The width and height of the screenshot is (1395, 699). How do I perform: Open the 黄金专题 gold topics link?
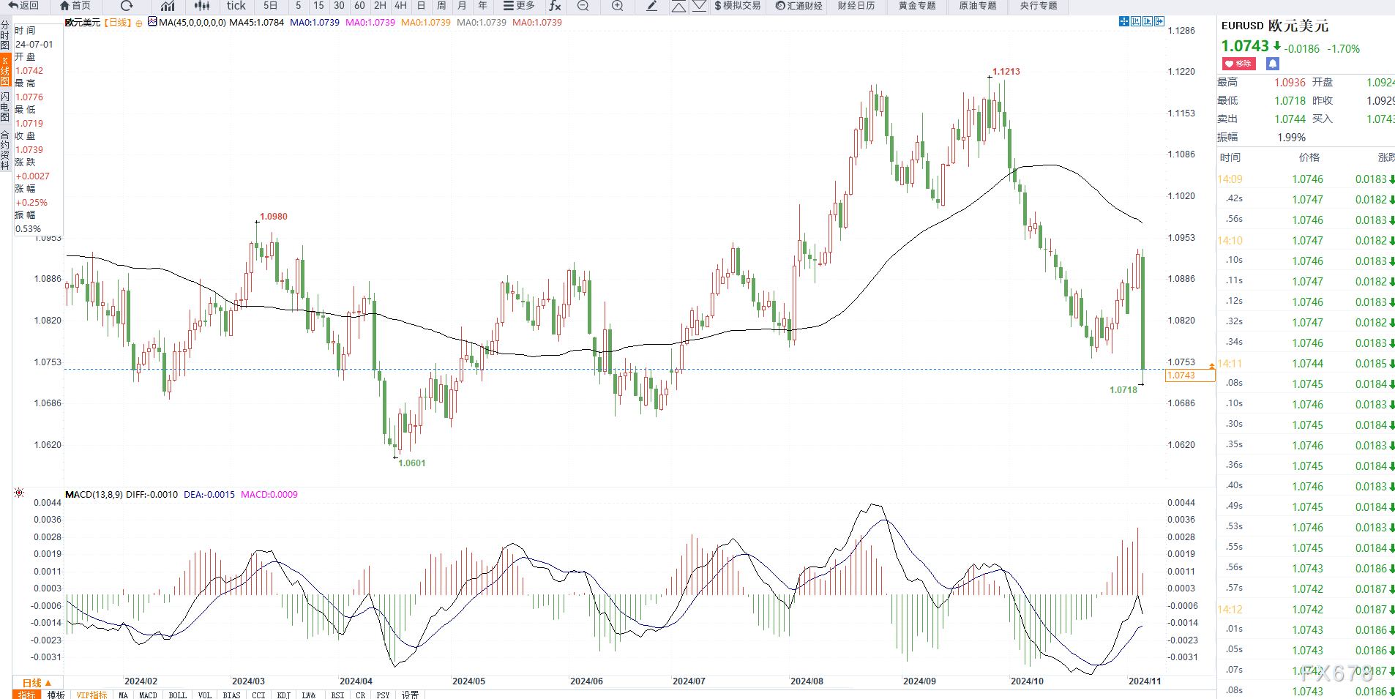917,6
